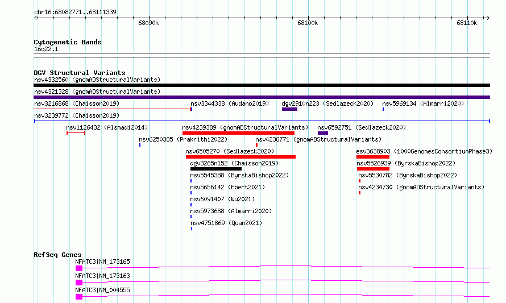Select the purple nsv6592751 variant bar
The image size is (506, 303).
[323, 133]
